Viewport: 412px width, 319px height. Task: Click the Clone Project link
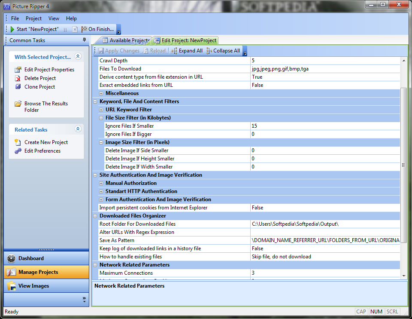(39, 87)
